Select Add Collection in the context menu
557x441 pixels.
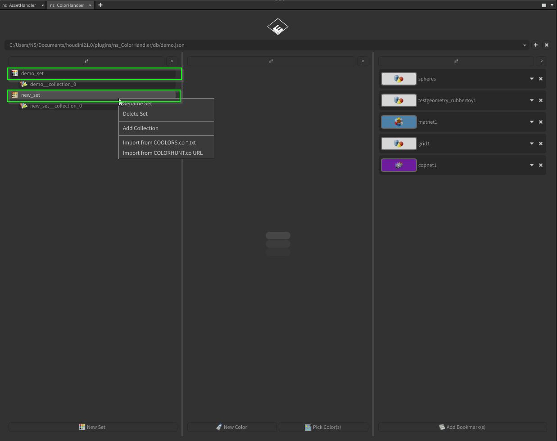point(140,128)
